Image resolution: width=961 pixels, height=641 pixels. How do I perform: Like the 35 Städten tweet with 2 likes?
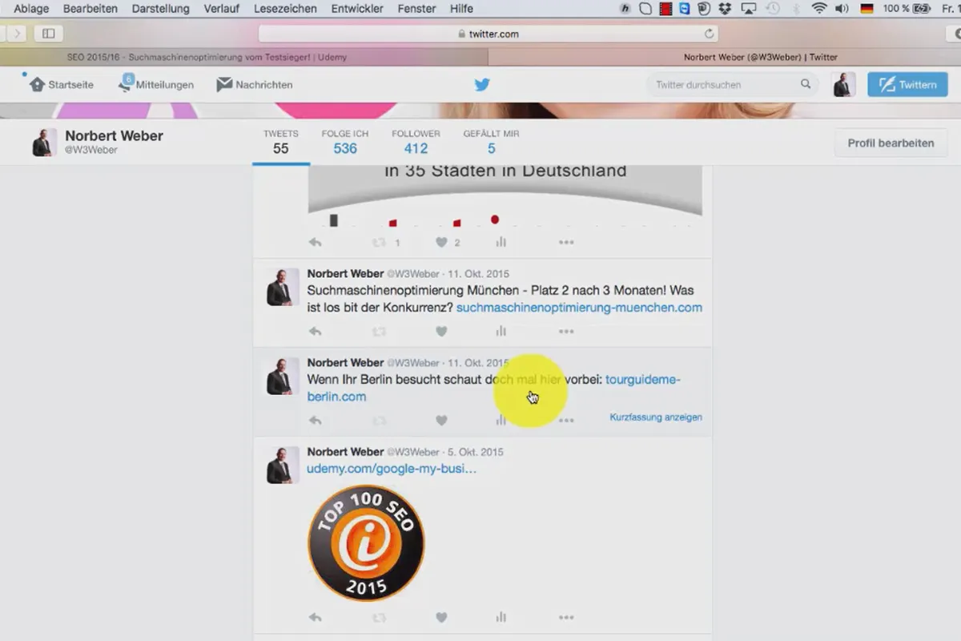(441, 242)
